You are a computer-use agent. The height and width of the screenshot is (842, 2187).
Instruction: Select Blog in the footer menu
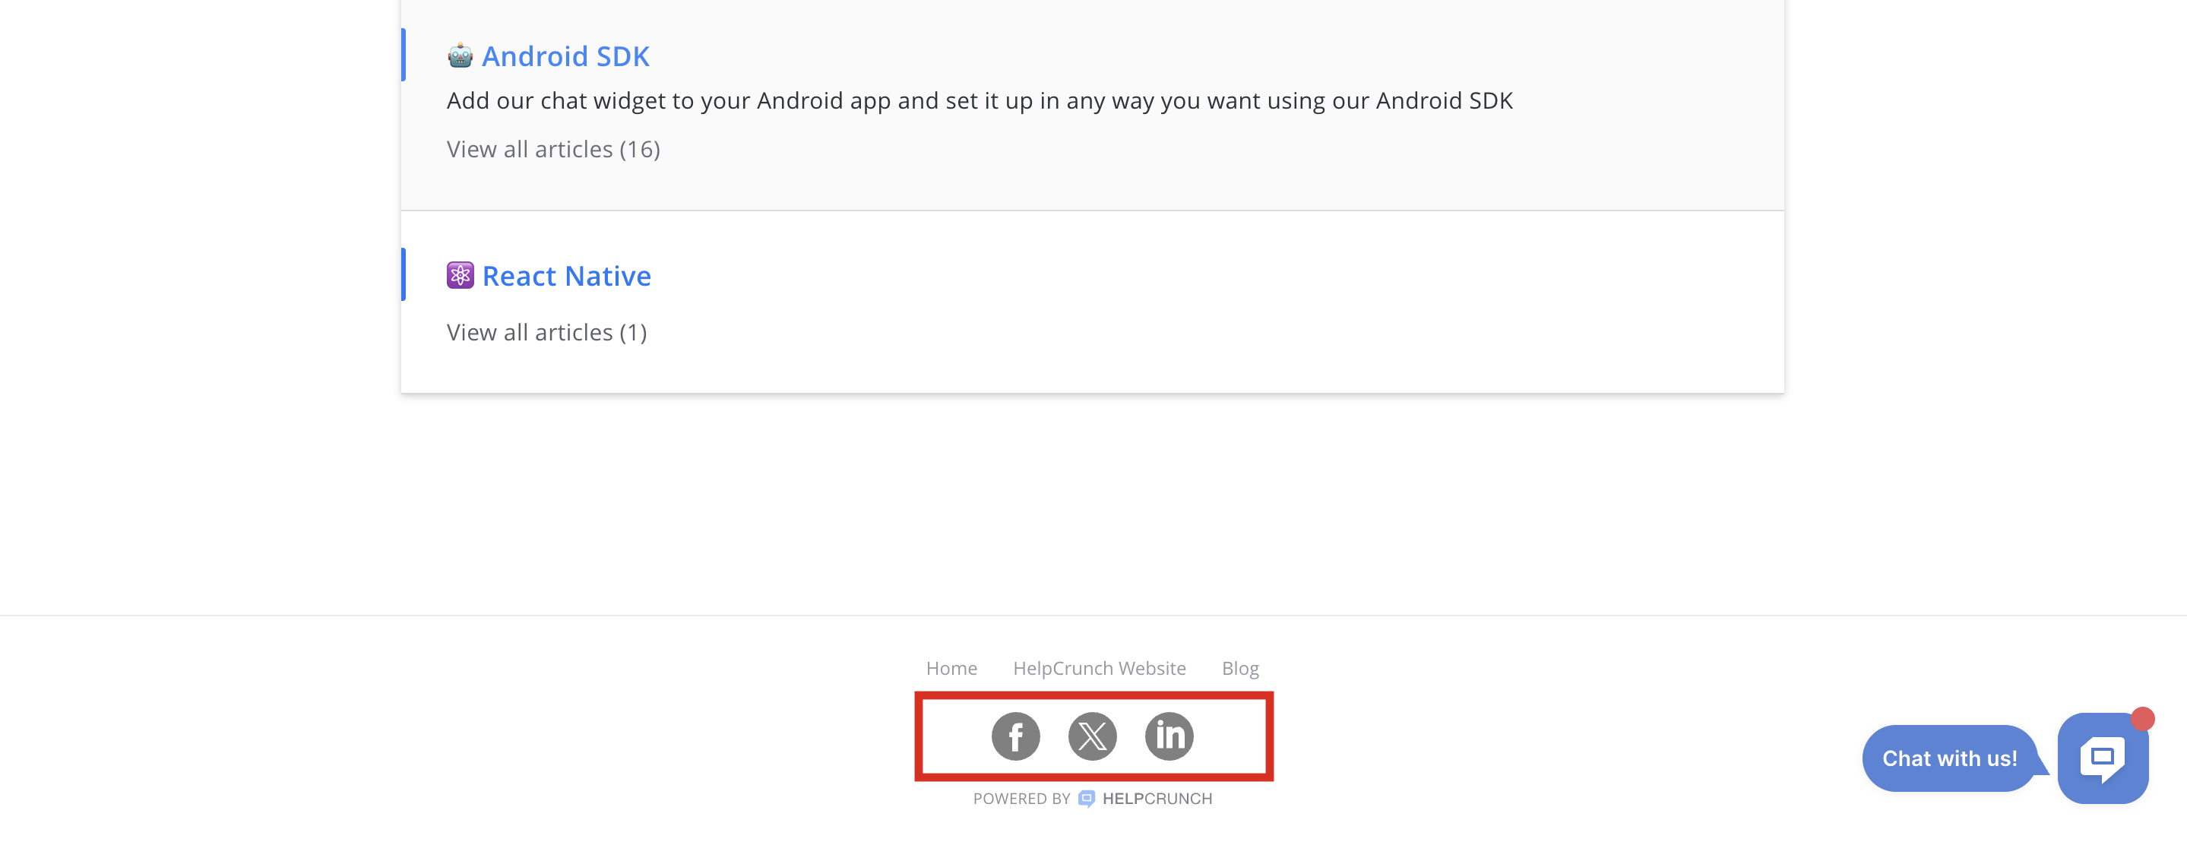(x=1239, y=668)
